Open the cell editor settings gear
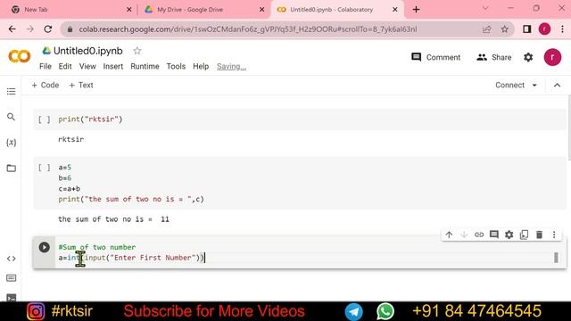This screenshot has height=321, width=571. 509,235
